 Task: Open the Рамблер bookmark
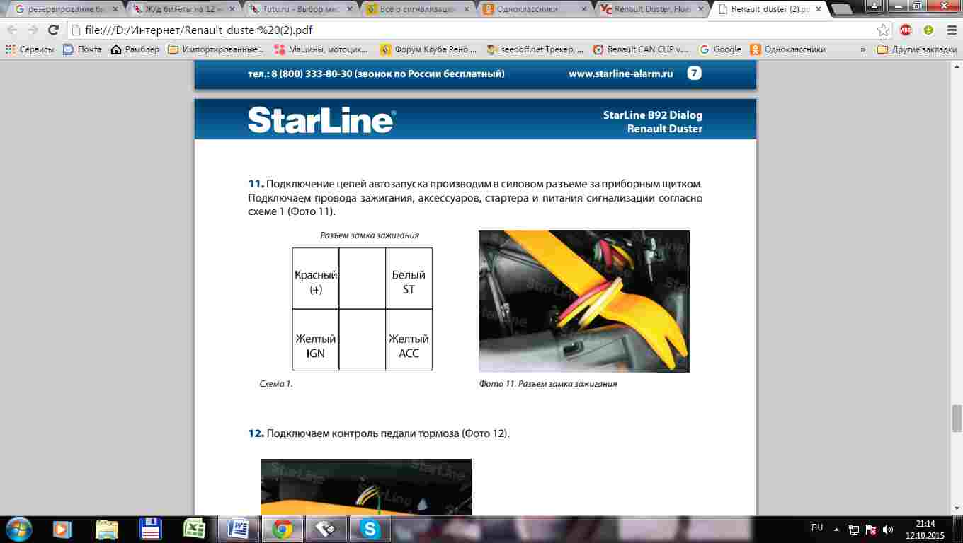pyautogui.click(x=135, y=49)
